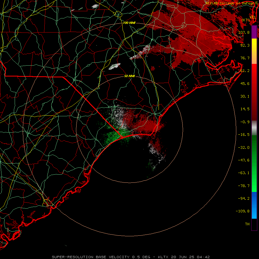Click the -63.1 velocity scale value
This screenshot has height=259, width=259.
[244, 173]
